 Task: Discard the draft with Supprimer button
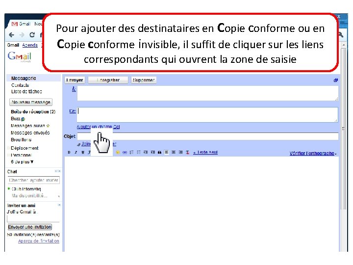click(144, 80)
